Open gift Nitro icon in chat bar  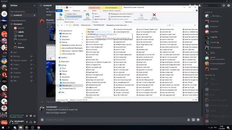(188, 120)
